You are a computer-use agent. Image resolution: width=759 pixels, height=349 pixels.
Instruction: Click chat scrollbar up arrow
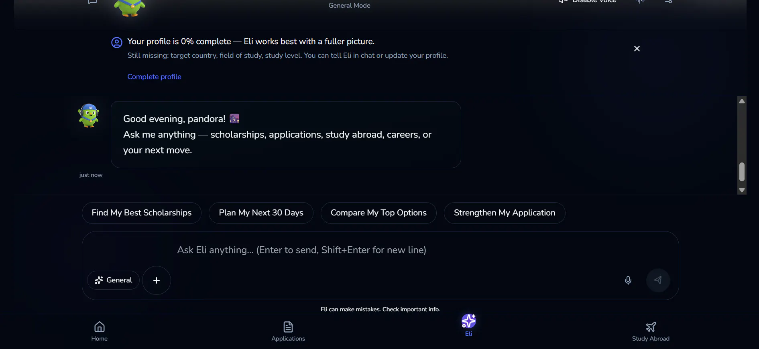click(x=742, y=101)
